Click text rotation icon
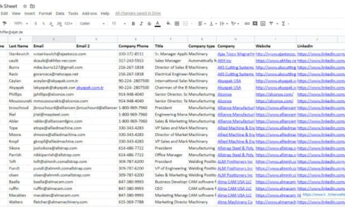This screenshot has height=207, width=345. (233, 23)
